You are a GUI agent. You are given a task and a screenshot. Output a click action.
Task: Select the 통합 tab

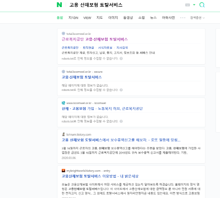click(x=60, y=18)
